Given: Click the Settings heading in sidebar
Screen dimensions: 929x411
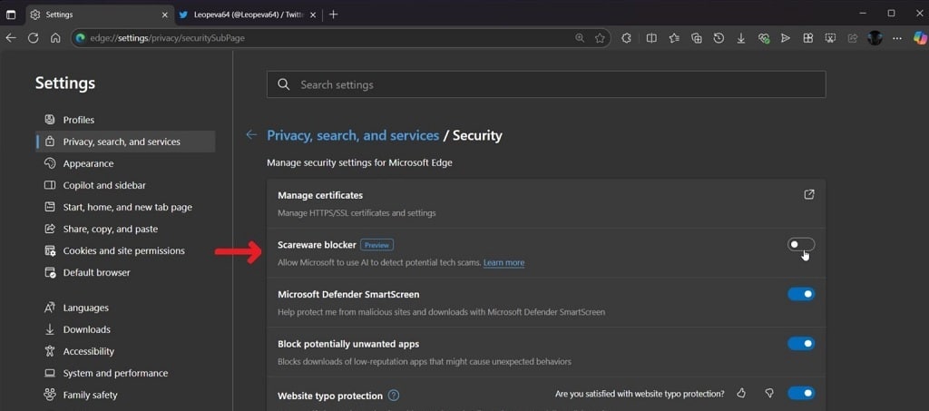Looking at the screenshot, I should pyautogui.click(x=65, y=83).
